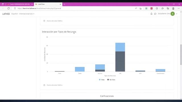Screen dimensions: 182x102
Task: Click the Cantidad de Recursos axis label
Action: 45,54
